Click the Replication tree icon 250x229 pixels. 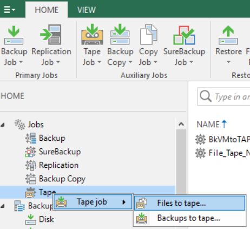[31, 165]
